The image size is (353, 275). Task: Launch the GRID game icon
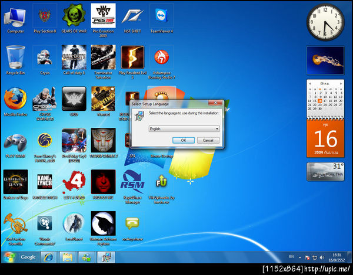[x=74, y=101]
